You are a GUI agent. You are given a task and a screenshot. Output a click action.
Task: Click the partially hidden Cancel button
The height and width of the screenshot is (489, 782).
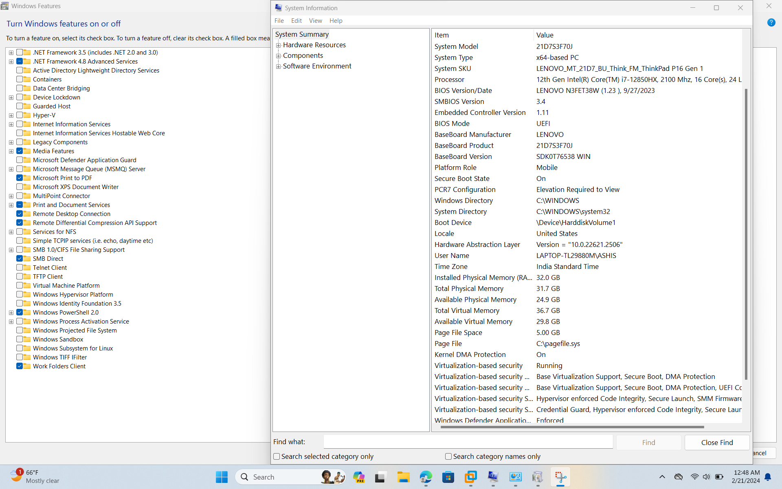764,453
